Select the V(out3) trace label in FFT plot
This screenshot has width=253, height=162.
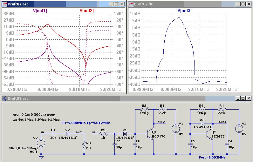tap(184, 11)
